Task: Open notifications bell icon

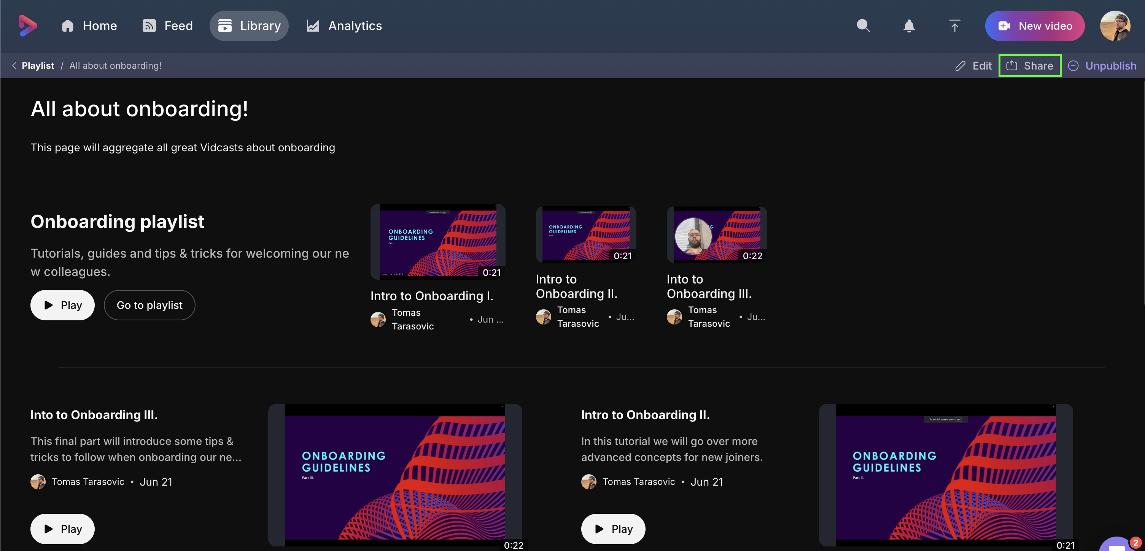Action: click(x=909, y=26)
